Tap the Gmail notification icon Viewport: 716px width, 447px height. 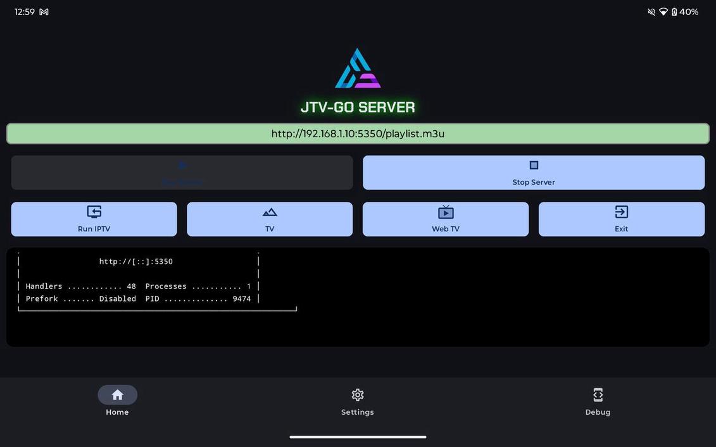pyautogui.click(x=44, y=12)
